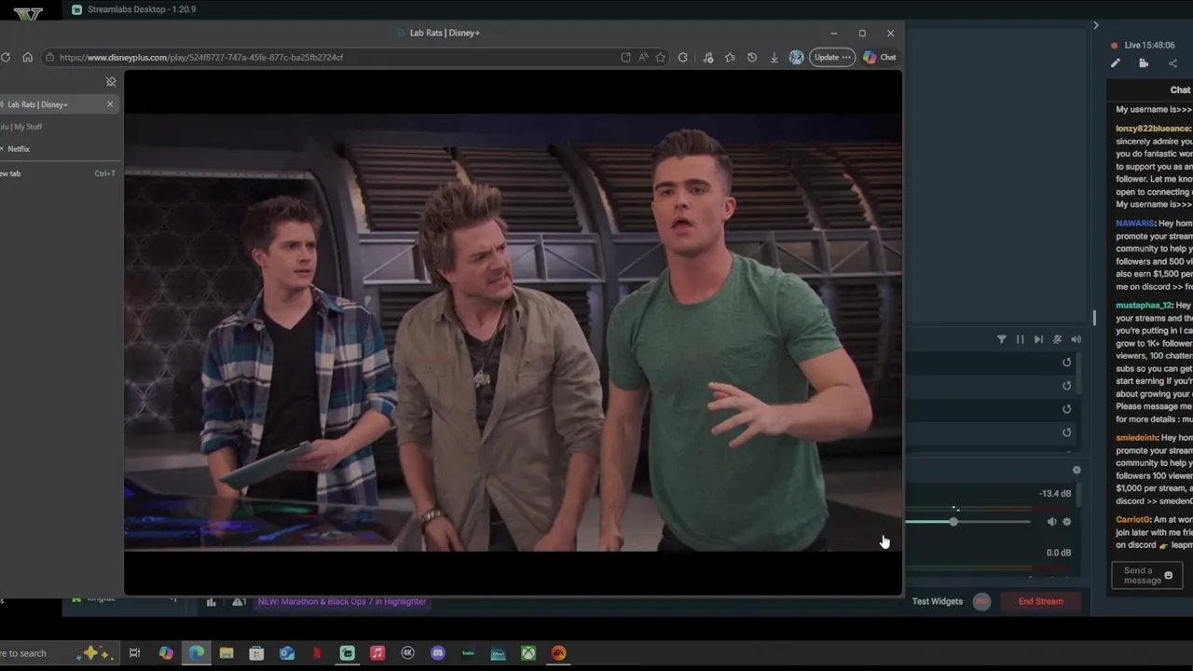Select the Chat tab in Streamlabs
This screenshot has height=671, width=1193.
(1180, 90)
